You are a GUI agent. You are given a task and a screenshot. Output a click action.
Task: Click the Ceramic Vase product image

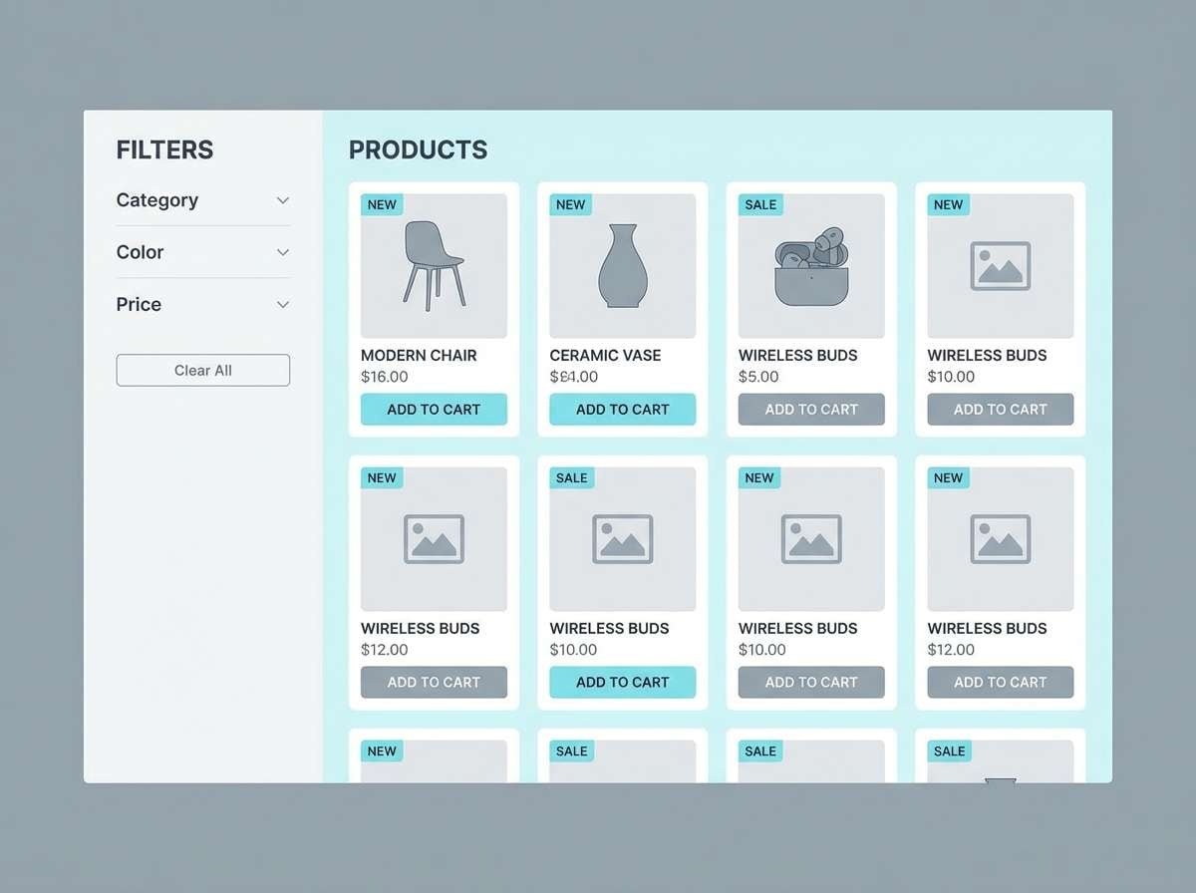tap(622, 264)
